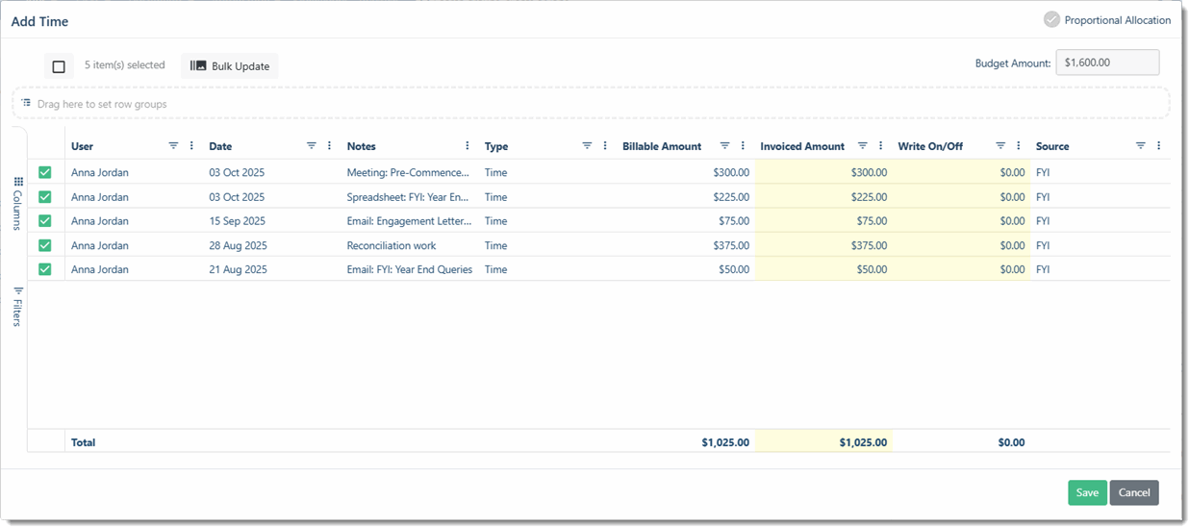Click the Invoiced Amount filter icon
The height and width of the screenshot is (527, 1189).
(863, 146)
